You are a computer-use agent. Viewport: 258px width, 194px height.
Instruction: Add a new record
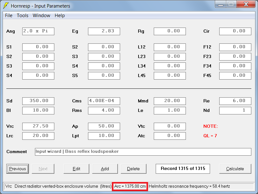[x=105, y=169]
